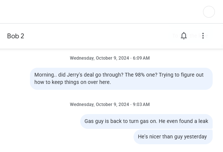
Task: Mute notifications with the bell icon
Action: [183, 36]
